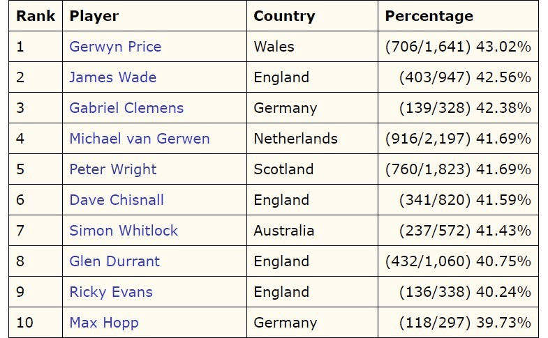Click the Country column header
Screen dimensions: 548x338
(x=284, y=16)
